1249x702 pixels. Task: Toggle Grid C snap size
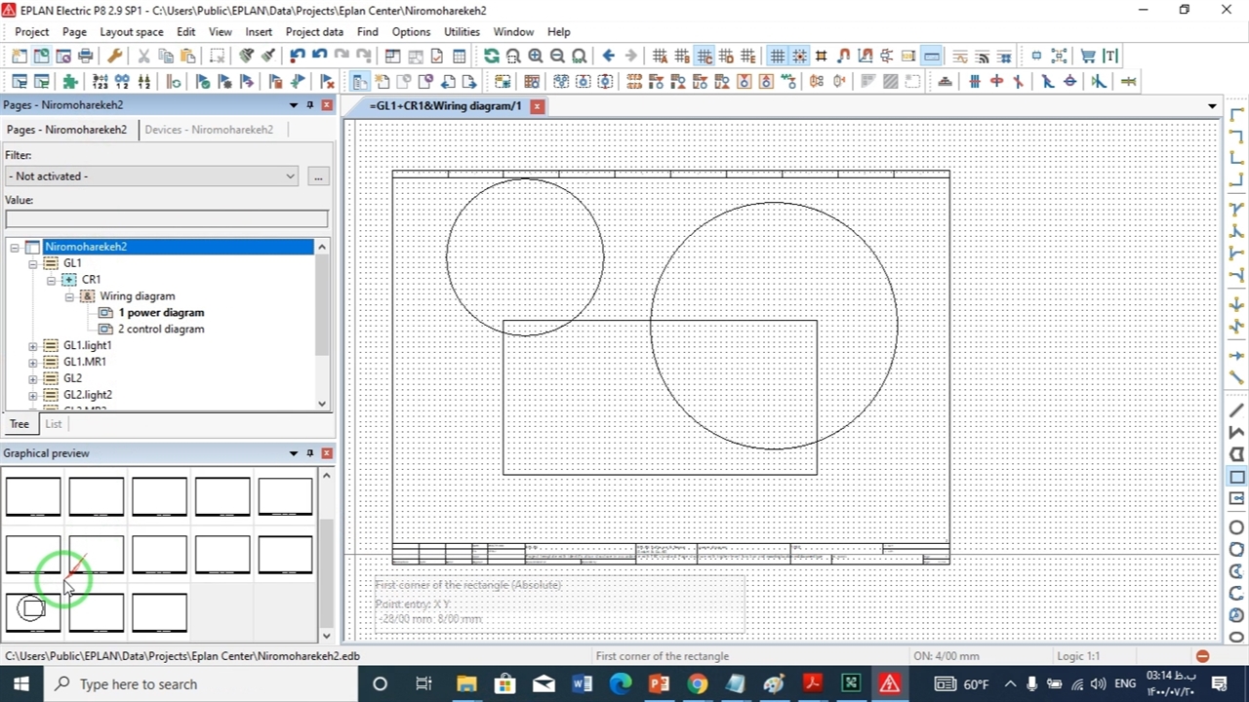(x=704, y=57)
